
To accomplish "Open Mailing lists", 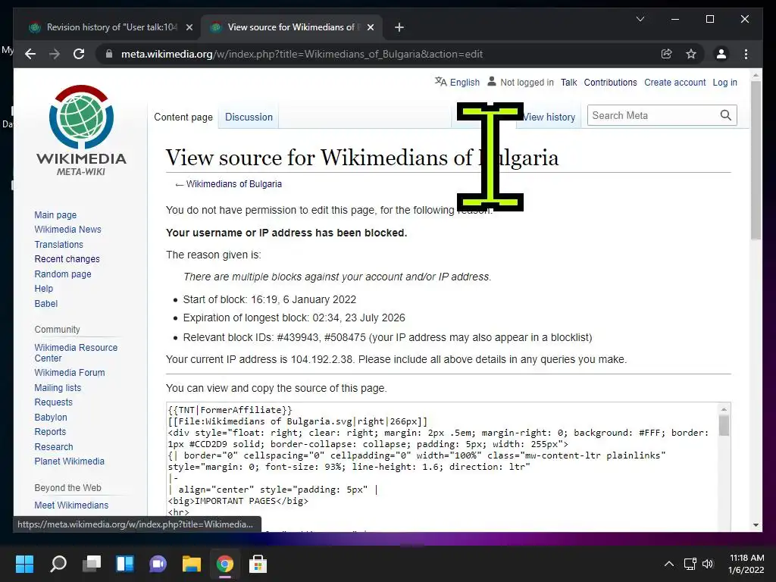I will coord(58,387).
